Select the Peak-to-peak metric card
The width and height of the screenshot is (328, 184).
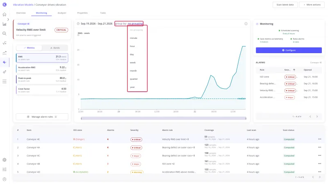coord(42,79)
